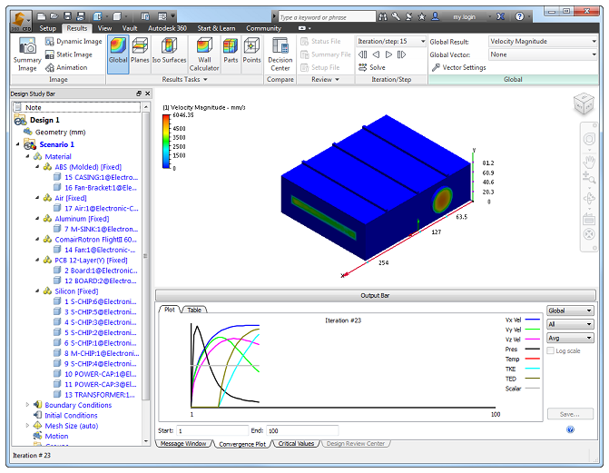Collapse the Silicon [Fixed] material node
Screen dimensions: 609x473
point(38,291)
